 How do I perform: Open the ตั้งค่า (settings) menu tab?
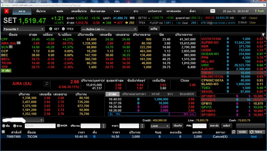pos(193,11)
